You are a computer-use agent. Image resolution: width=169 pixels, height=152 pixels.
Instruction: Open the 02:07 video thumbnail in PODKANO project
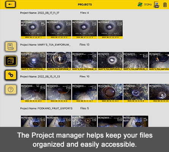pos(136,121)
